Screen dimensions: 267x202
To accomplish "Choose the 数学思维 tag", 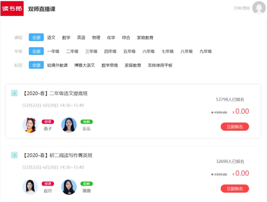I will coord(110,65).
